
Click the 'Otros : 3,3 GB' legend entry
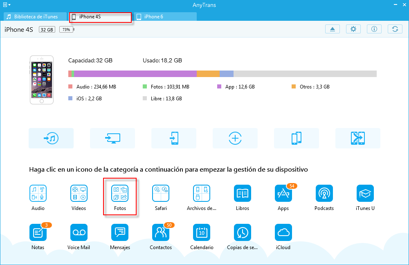pos(311,86)
